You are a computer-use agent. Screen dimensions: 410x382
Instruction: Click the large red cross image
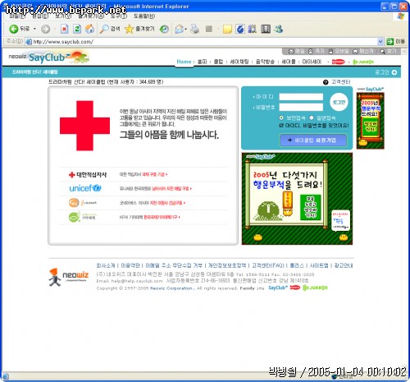[x=84, y=126]
